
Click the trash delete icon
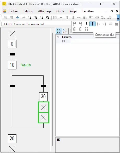[12, 18]
